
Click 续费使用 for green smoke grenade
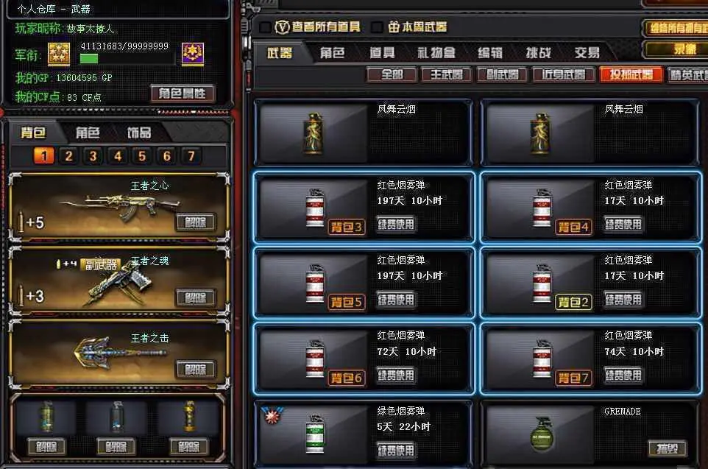pos(396,450)
